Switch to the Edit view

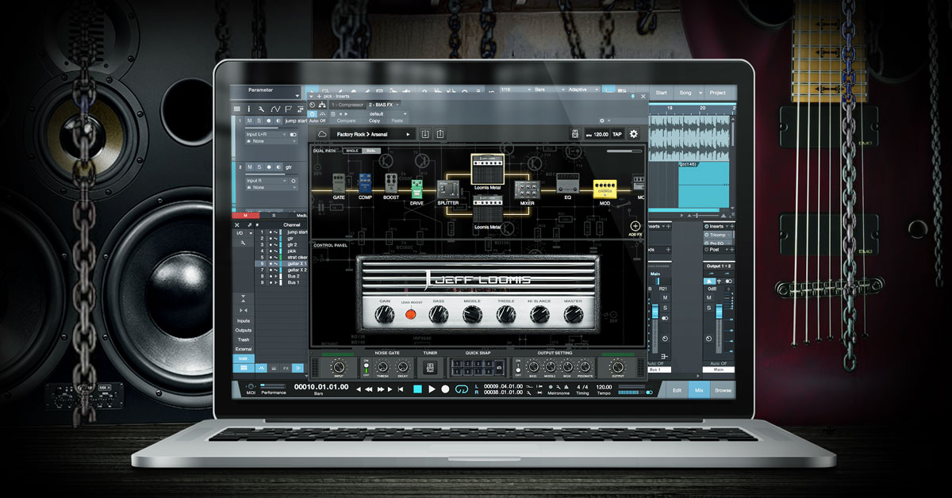[x=678, y=390]
